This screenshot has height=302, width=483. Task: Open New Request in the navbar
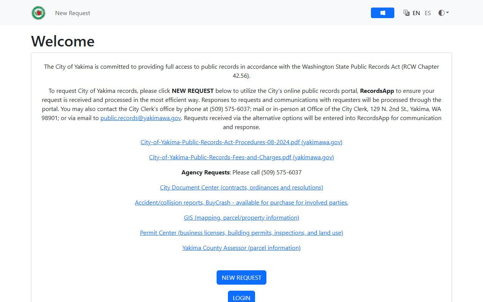[72, 13]
